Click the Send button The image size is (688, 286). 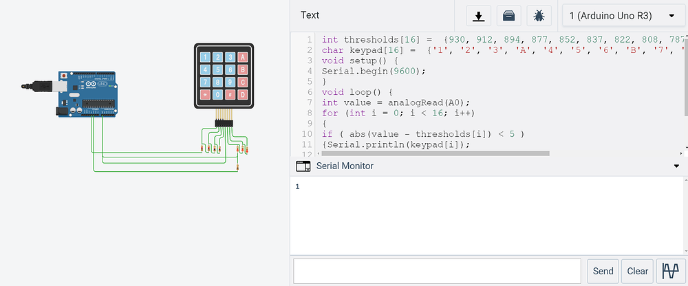603,271
